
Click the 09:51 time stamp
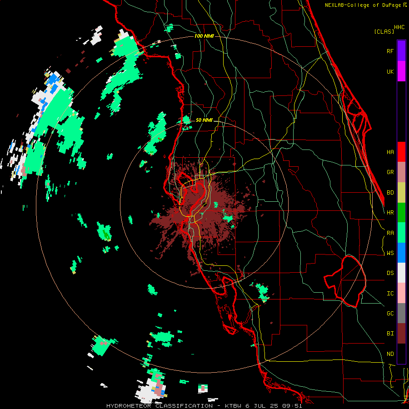pyautogui.click(x=291, y=406)
